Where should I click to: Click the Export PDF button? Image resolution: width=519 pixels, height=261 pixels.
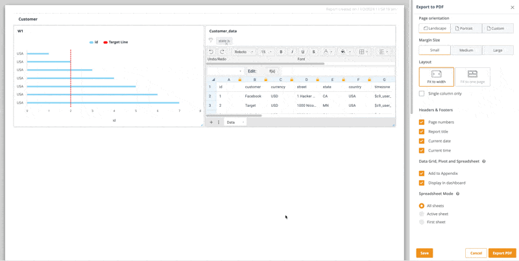pos(501,253)
